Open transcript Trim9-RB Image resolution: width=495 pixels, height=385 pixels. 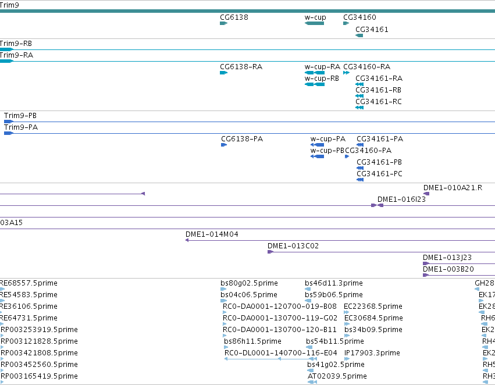pos(16,44)
